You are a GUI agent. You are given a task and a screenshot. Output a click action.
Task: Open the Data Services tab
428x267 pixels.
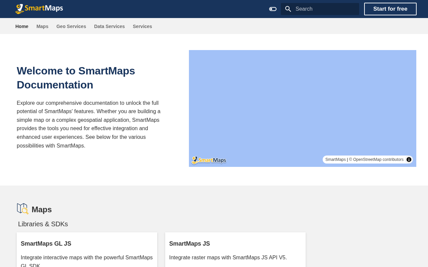coord(109,26)
